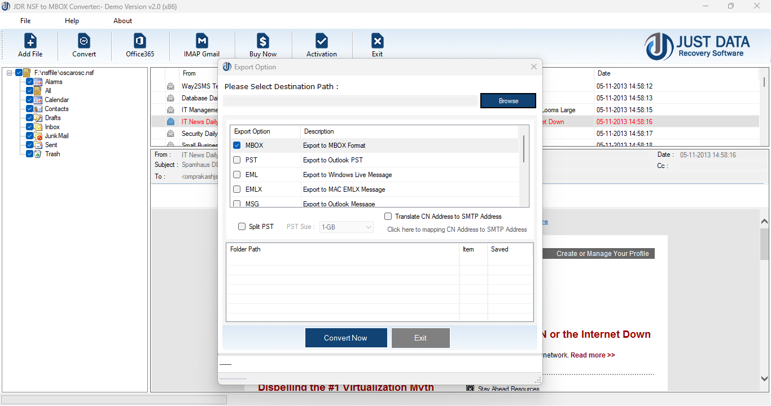
Task: Select the Sent folder icon in tree
Action: [38, 145]
